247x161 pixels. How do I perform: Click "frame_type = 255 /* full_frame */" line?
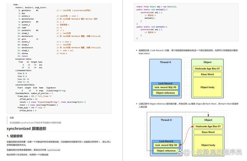point(35,96)
